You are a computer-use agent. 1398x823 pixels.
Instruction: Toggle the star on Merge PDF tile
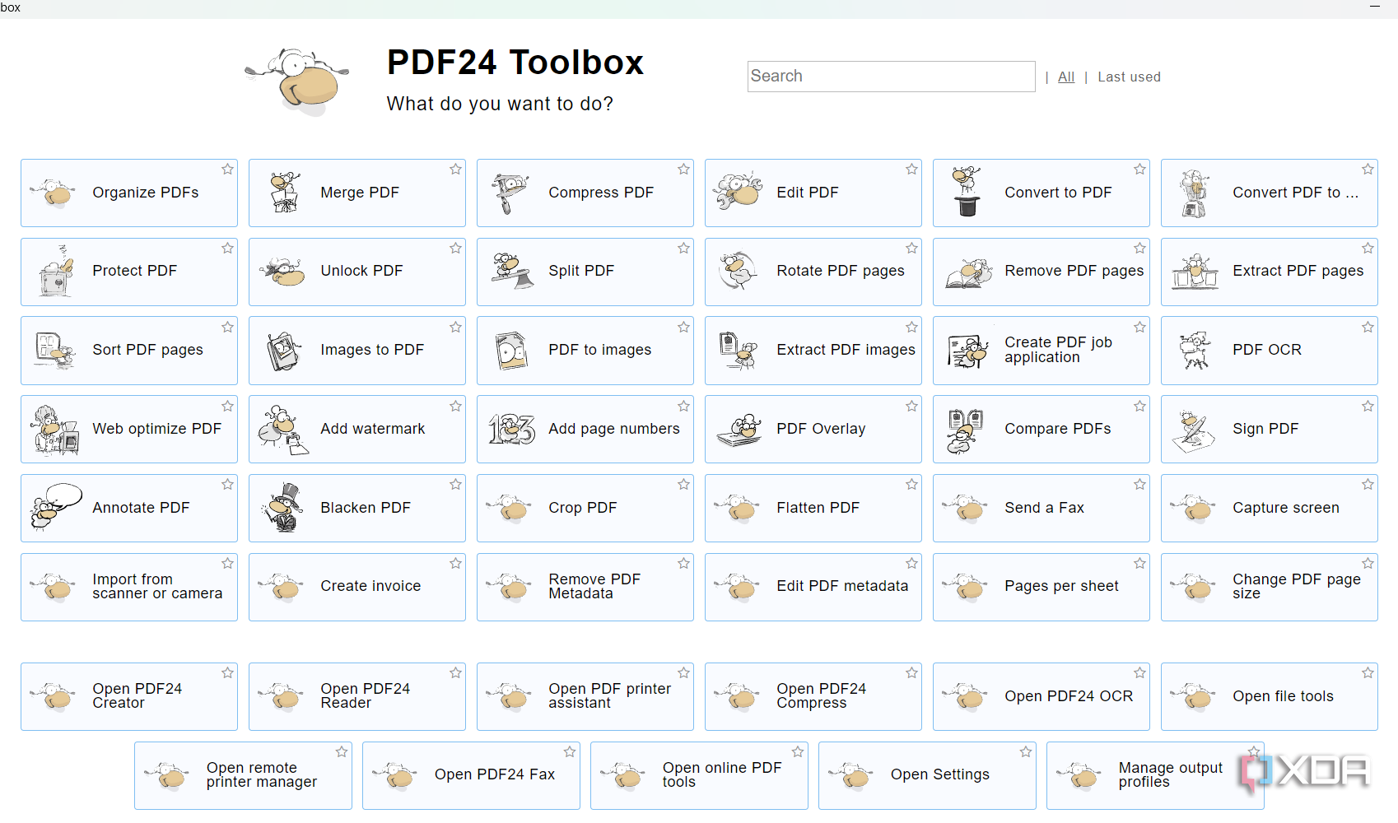[455, 170]
